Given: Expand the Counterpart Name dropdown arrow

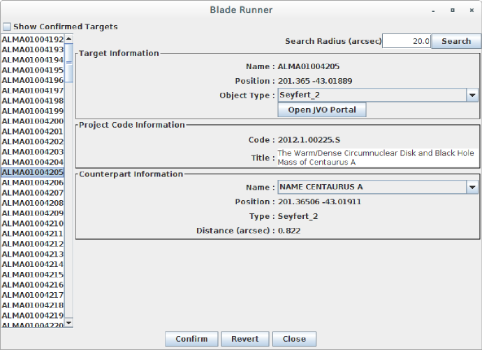Looking at the screenshot, I should pos(472,187).
